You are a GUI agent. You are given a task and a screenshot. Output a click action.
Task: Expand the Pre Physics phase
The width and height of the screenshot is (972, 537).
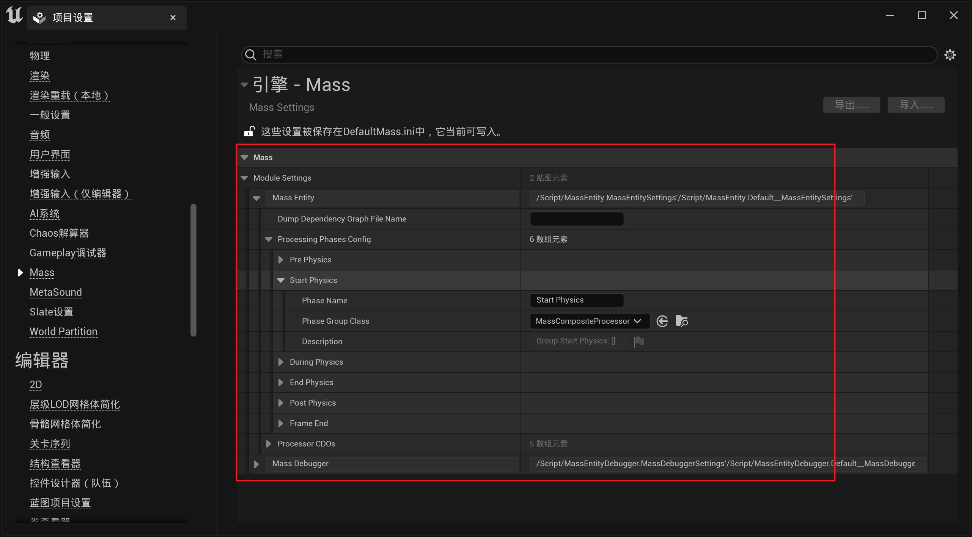click(281, 260)
